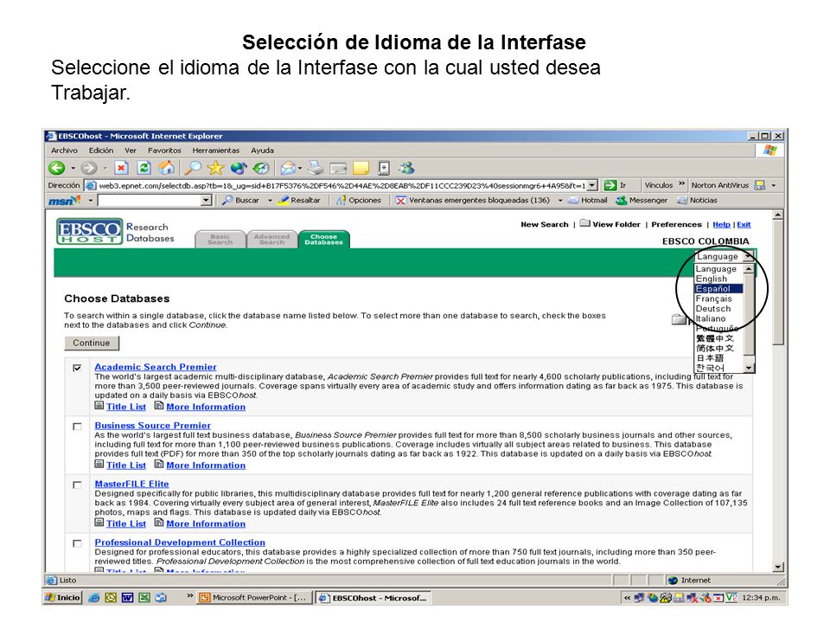Open Noticias from MSN toolbar
This screenshot has width=830, height=623.
697,200
